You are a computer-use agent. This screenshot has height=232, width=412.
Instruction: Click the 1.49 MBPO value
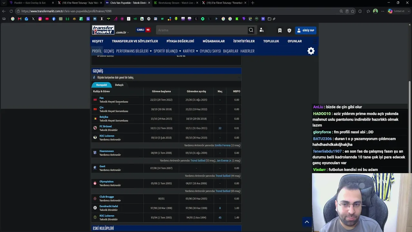pyautogui.click(x=237, y=217)
